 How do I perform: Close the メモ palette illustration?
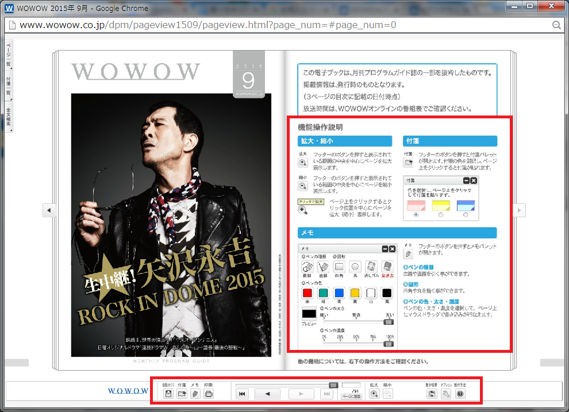pyautogui.click(x=393, y=249)
